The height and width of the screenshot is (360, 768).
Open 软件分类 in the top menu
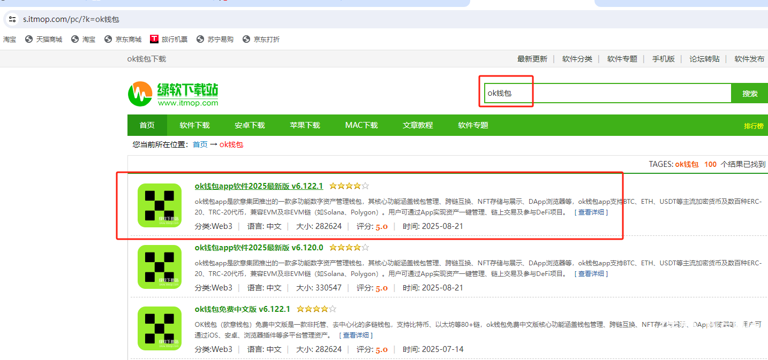click(x=577, y=59)
